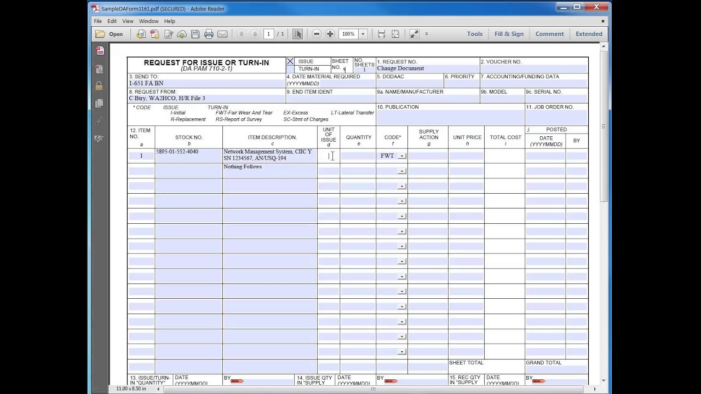The image size is (701, 394).
Task: Open the Extended pane
Action: coord(589,34)
